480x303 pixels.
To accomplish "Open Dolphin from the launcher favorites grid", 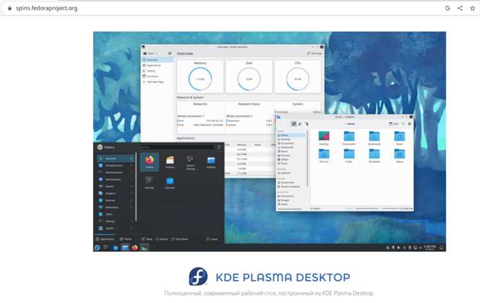I will (x=211, y=162).
